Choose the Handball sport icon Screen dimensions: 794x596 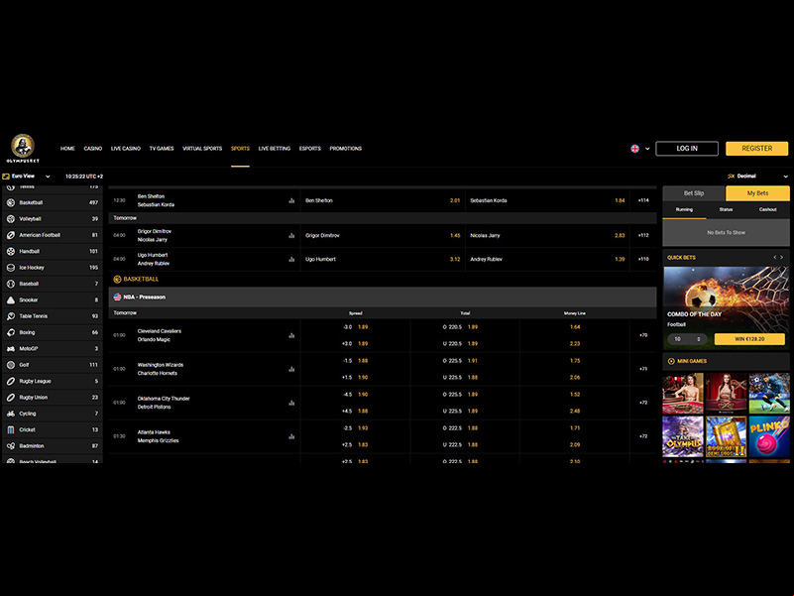(11, 251)
